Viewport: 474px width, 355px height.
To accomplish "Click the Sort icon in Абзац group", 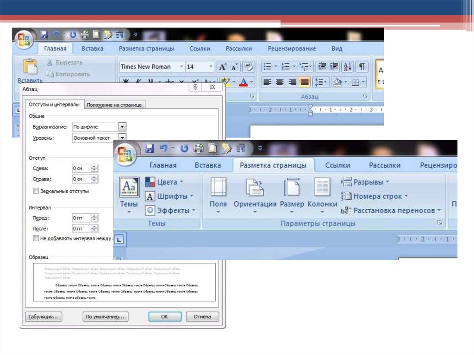I will [x=348, y=67].
